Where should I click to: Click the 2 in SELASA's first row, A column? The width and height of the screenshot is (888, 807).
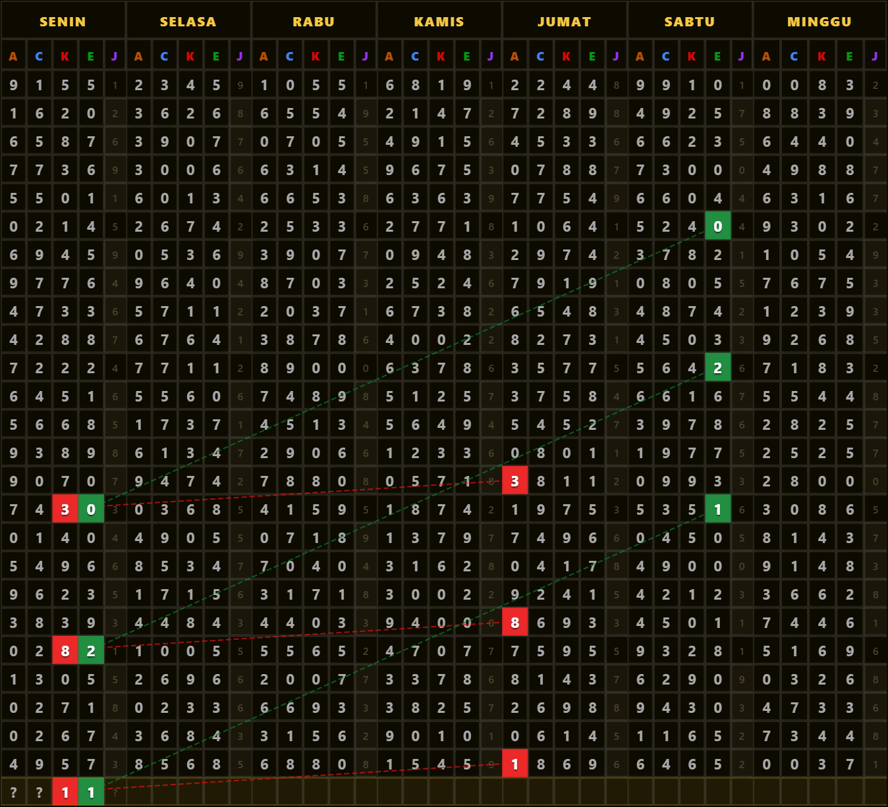pyautogui.click(x=138, y=84)
